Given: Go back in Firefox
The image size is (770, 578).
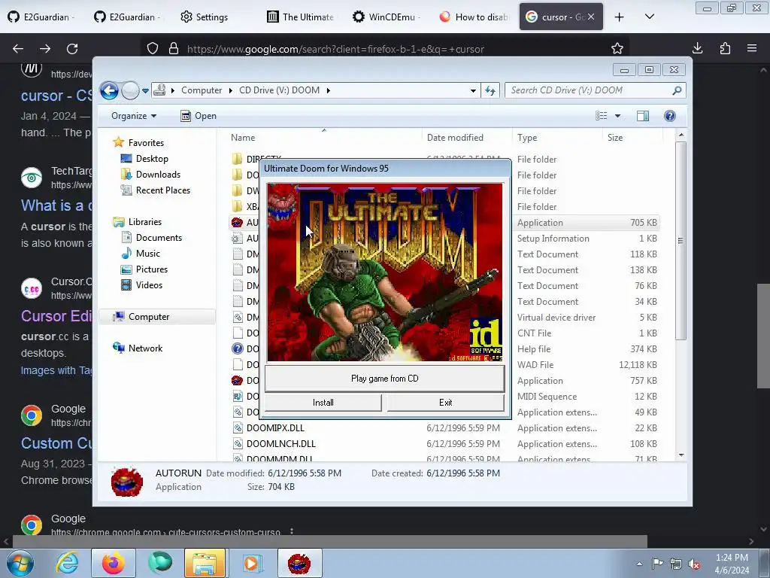Looking at the screenshot, I should pos(18,49).
